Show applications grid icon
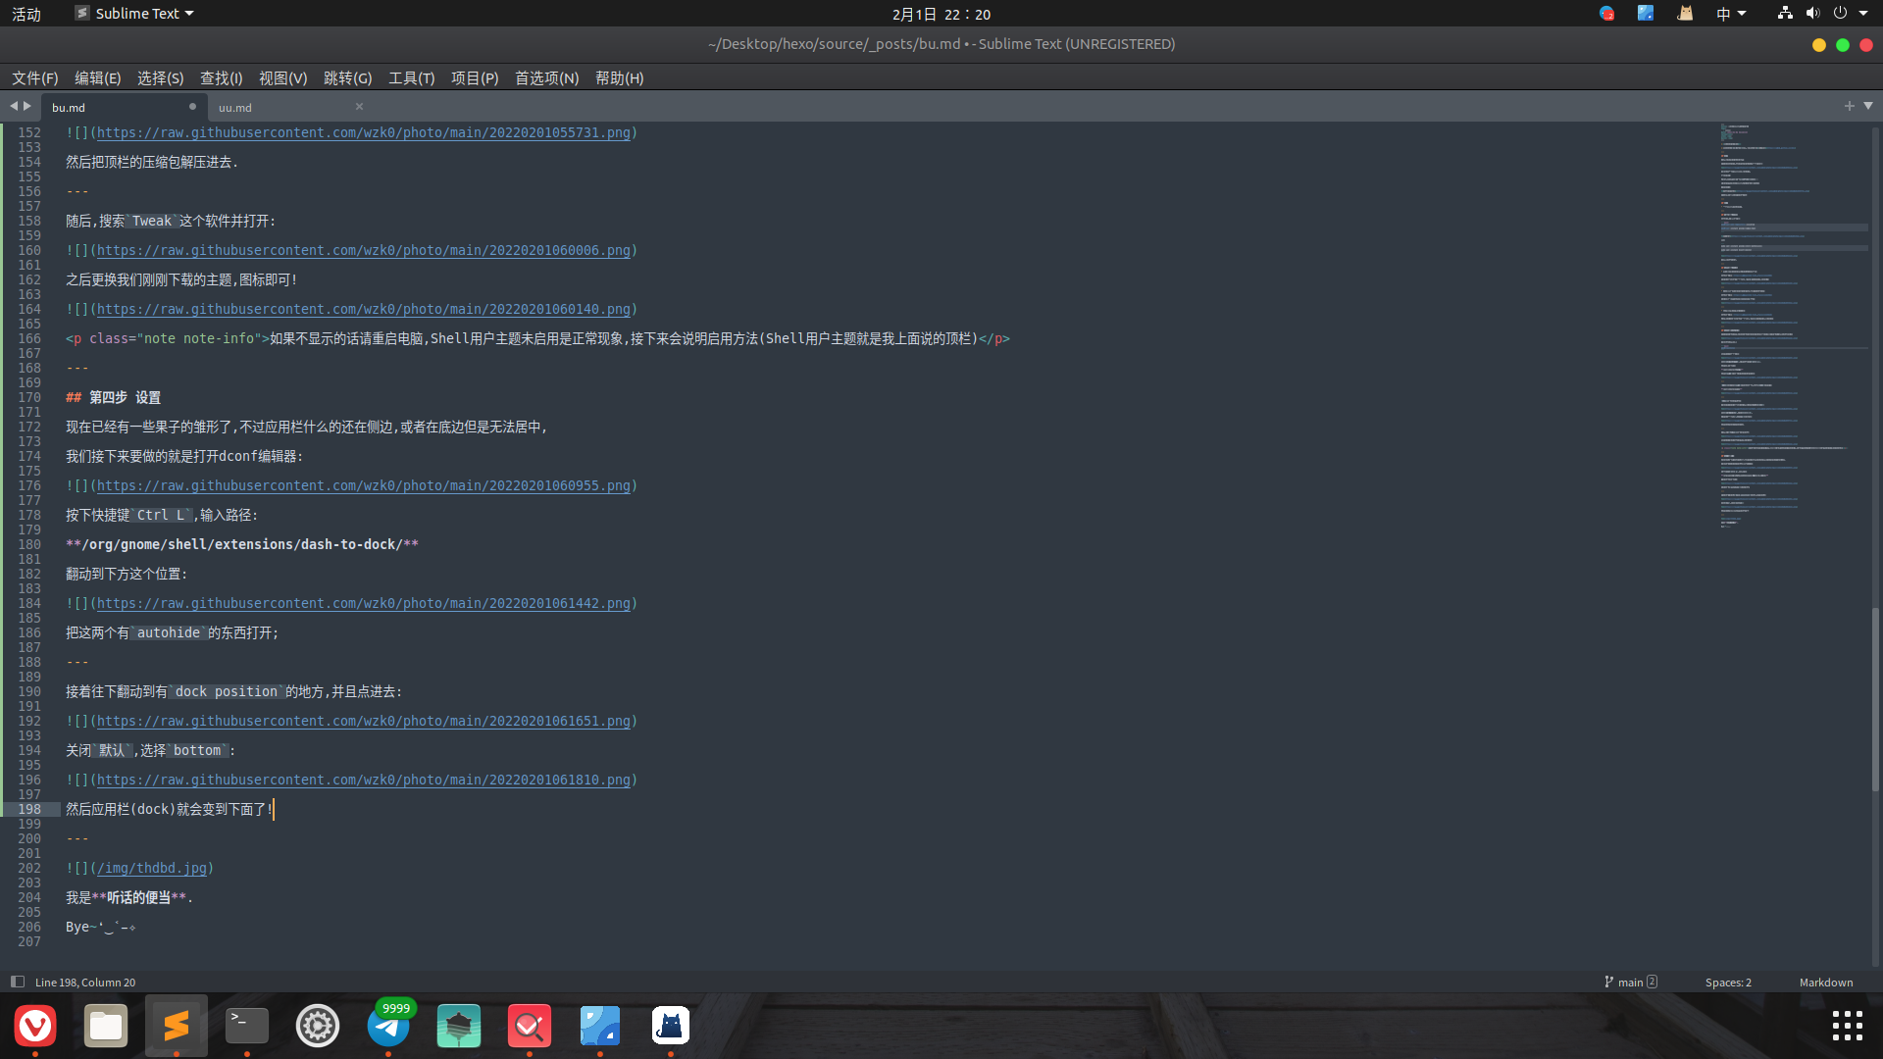Image resolution: width=1883 pixels, height=1059 pixels. pyautogui.click(x=1847, y=1026)
